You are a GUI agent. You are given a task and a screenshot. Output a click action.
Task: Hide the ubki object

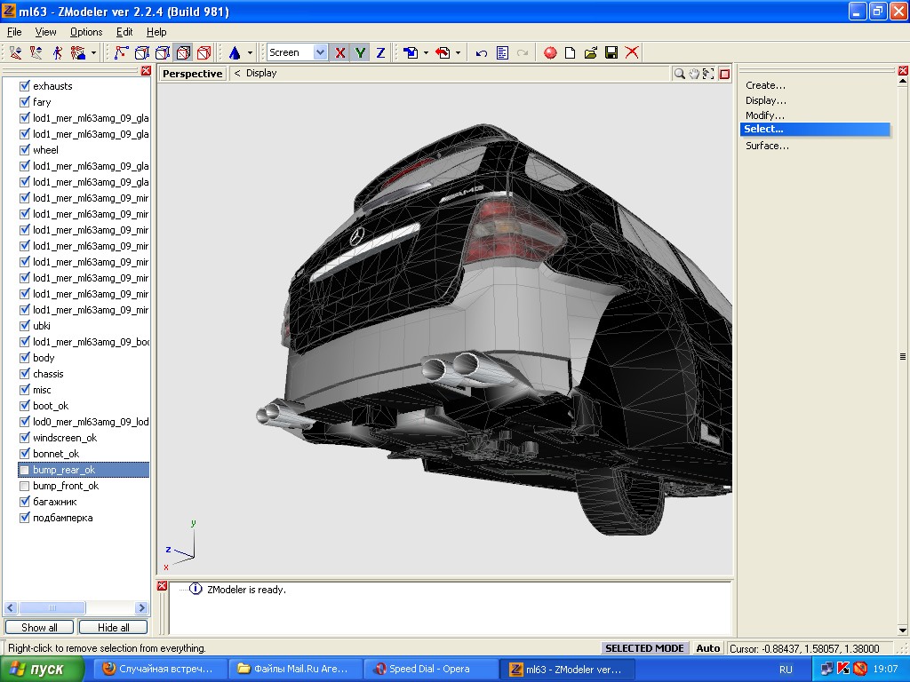(24, 326)
